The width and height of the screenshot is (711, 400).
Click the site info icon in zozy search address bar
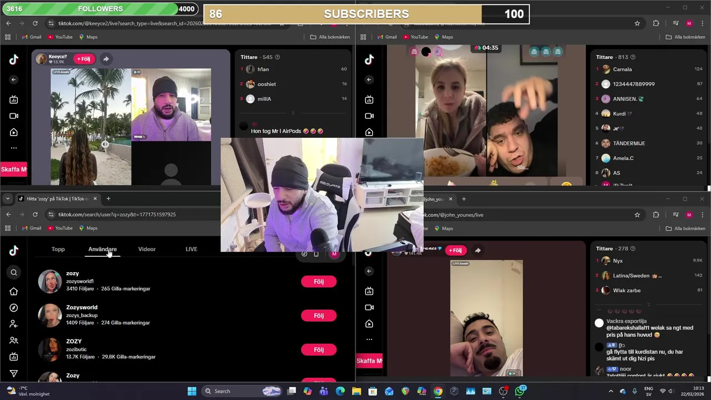pyautogui.click(x=51, y=214)
